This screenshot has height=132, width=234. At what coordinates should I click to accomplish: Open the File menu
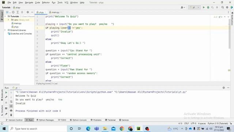(9, 3)
